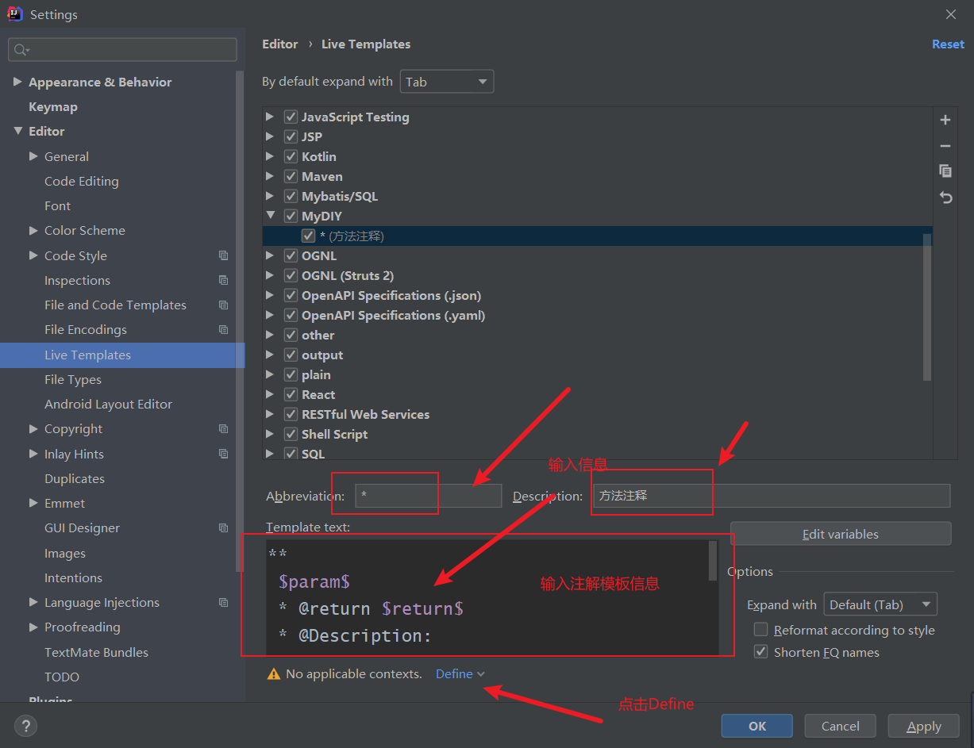Toggle the Maven group checkbox
This screenshot has width=974, height=748.
(x=291, y=176)
